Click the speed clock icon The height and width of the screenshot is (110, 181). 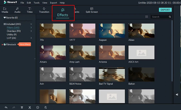tap(38, 107)
